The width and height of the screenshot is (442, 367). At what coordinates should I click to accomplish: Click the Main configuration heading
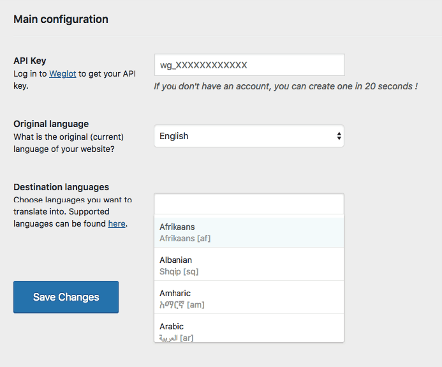(x=61, y=19)
